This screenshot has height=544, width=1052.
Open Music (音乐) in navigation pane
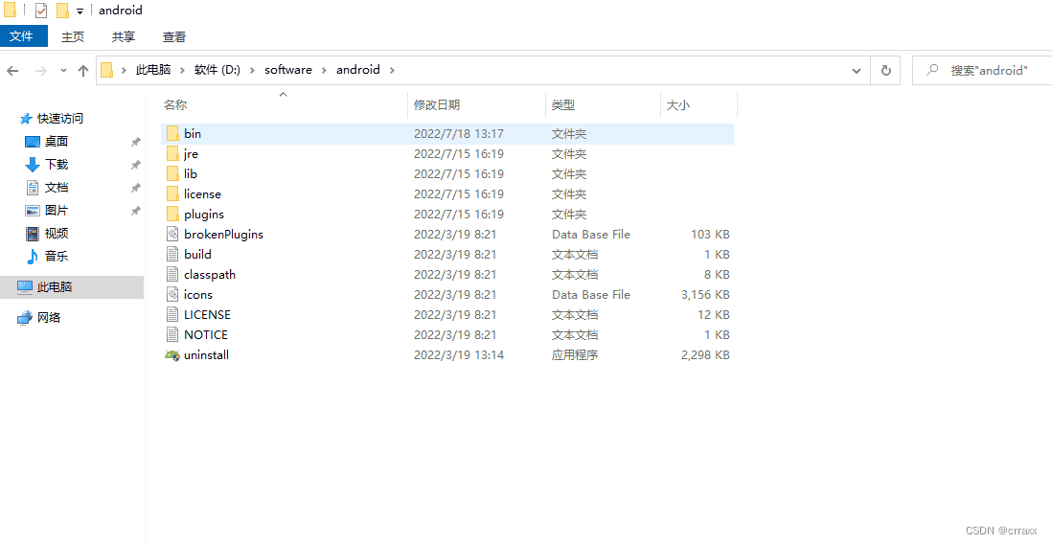coord(57,257)
